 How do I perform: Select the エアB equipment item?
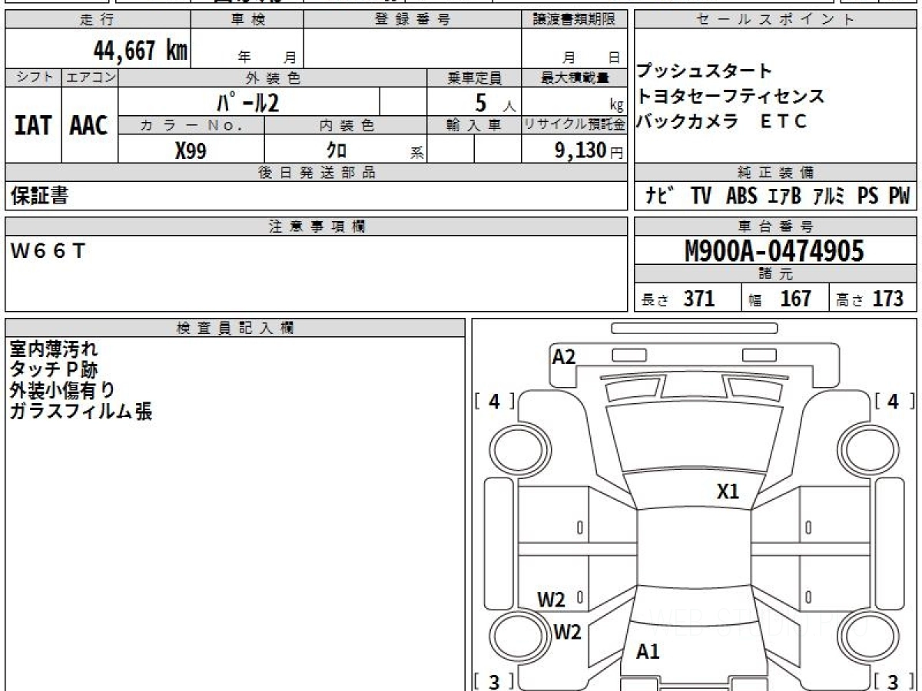coord(784,197)
